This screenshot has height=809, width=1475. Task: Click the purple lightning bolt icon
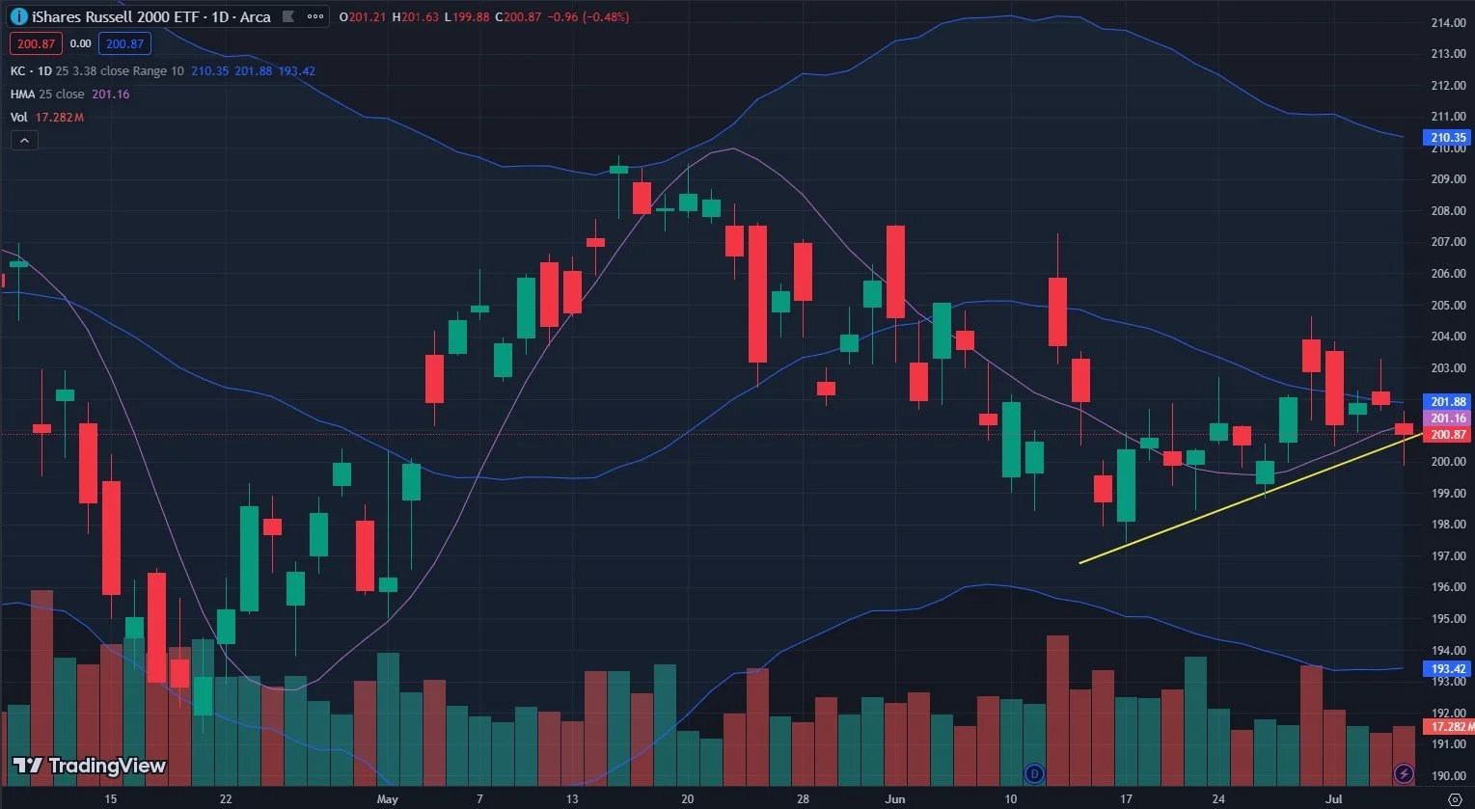pos(1405,772)
